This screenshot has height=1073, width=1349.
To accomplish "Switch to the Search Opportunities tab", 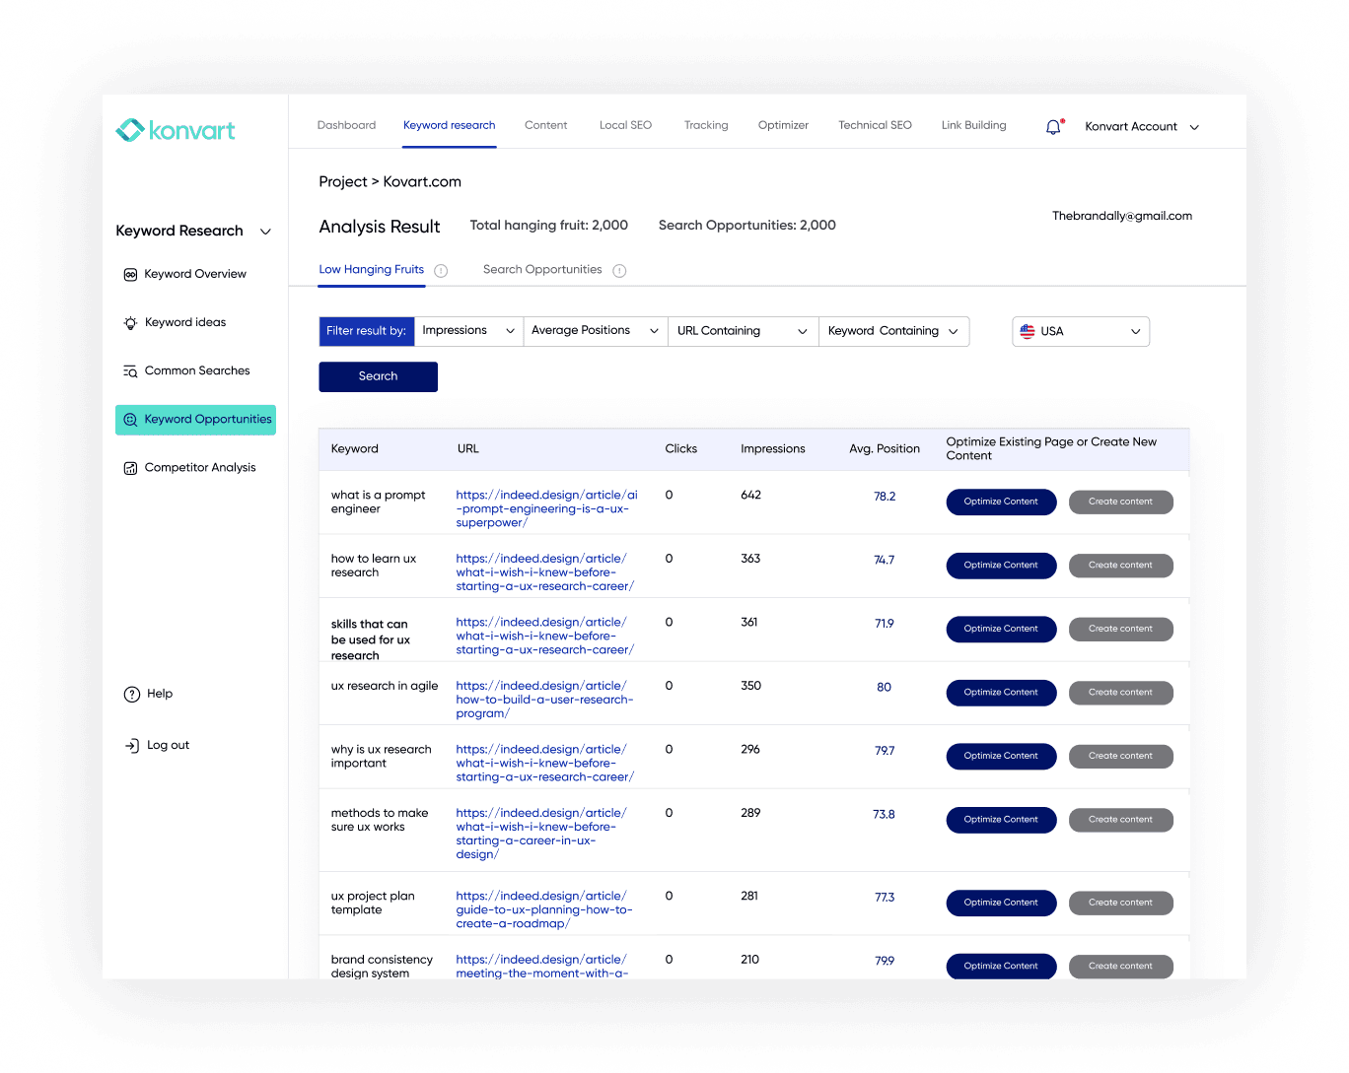I will [542, 269].
